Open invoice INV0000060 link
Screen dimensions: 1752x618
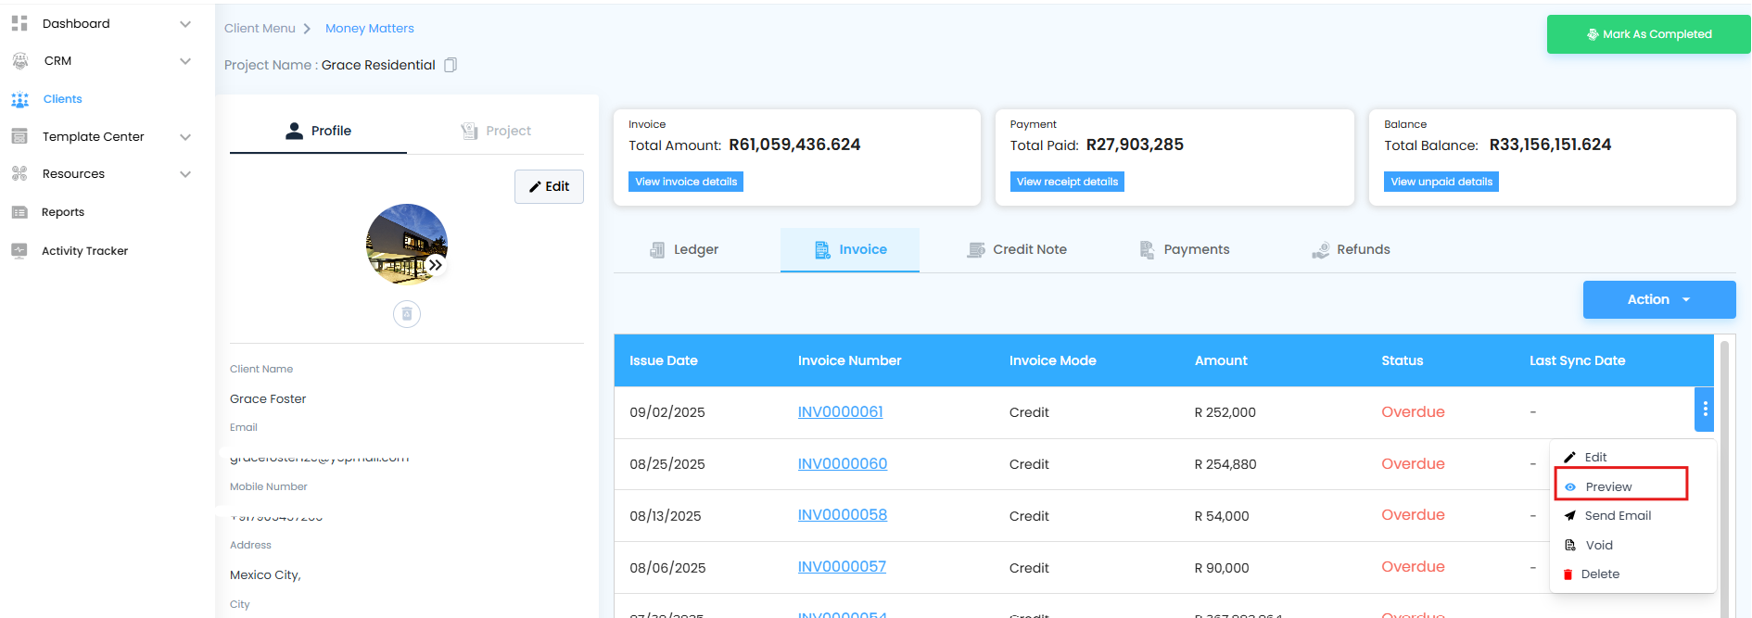click(x=842, y=463)
